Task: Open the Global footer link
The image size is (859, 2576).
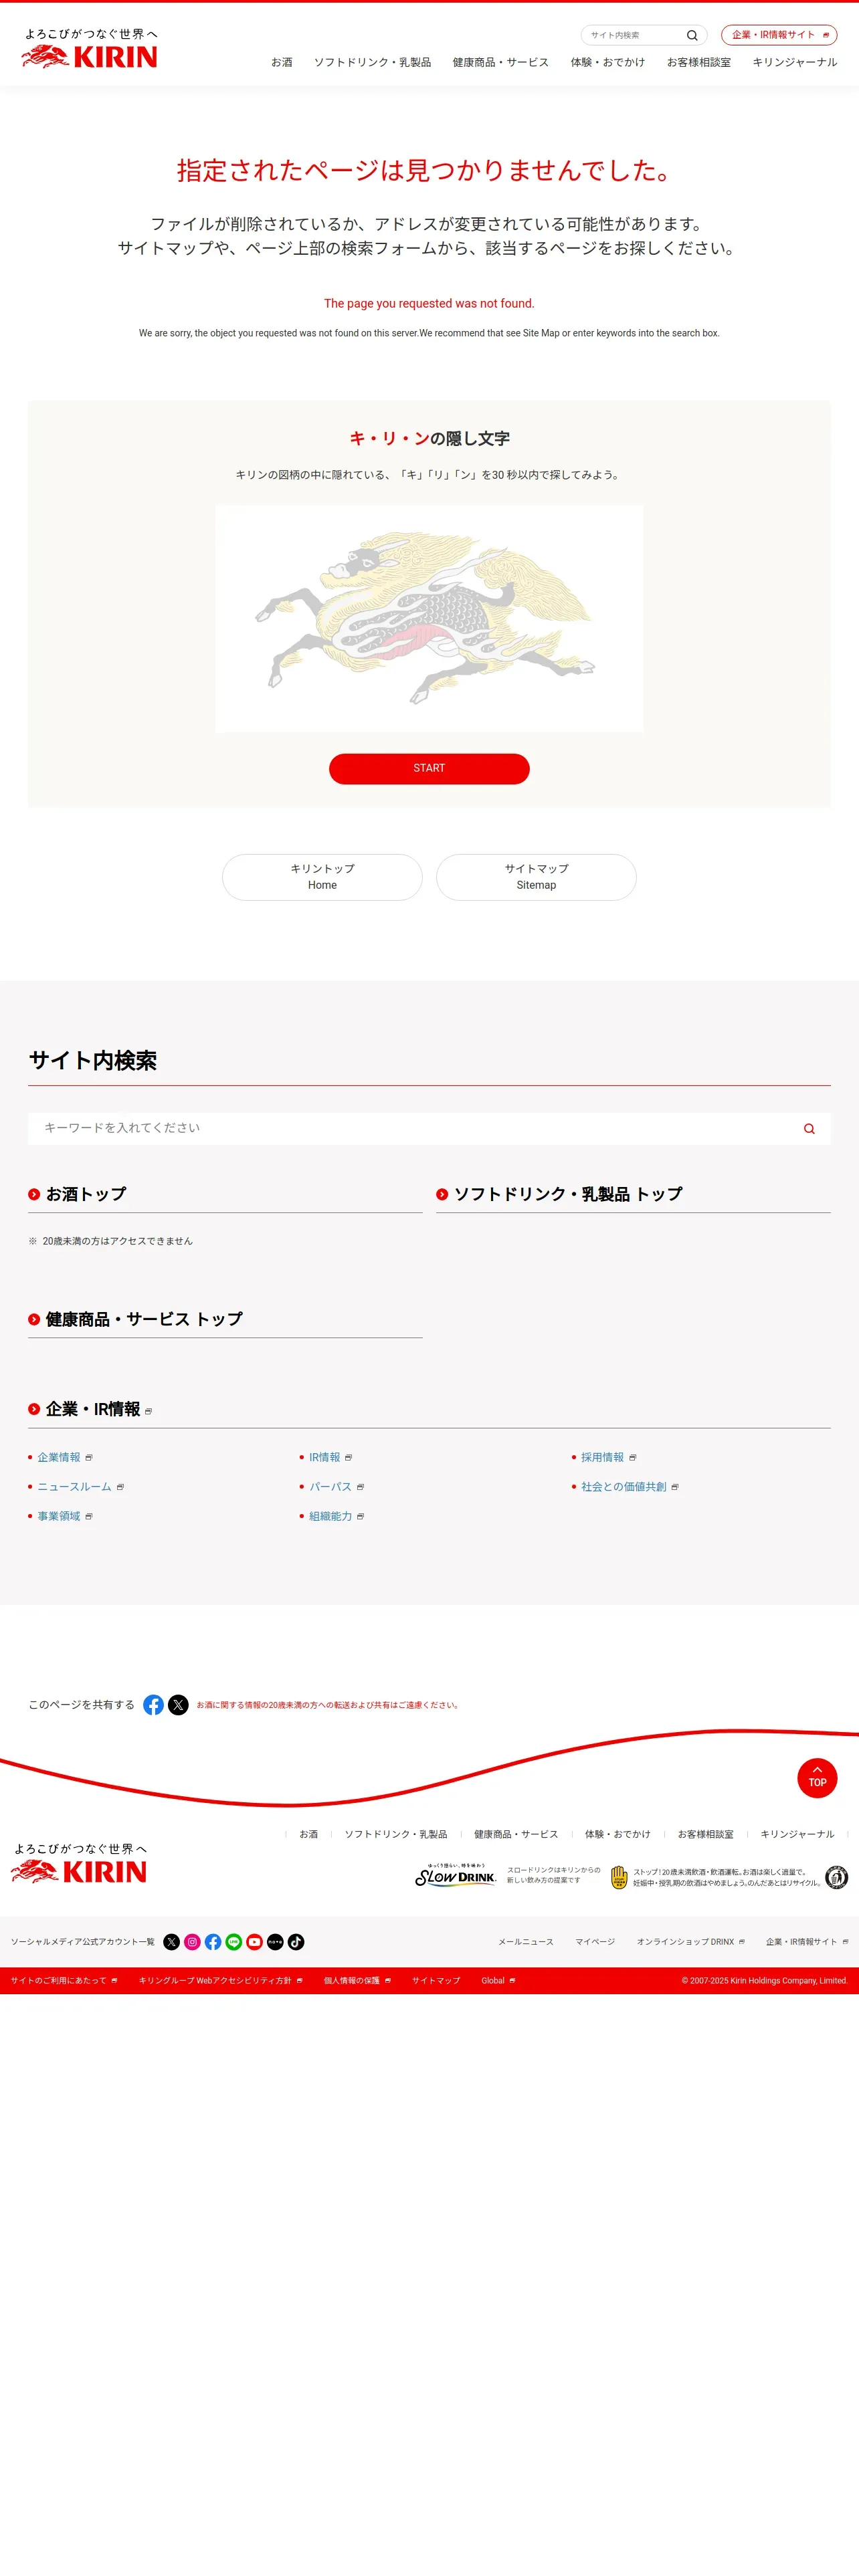Action: click(498, 1980)
